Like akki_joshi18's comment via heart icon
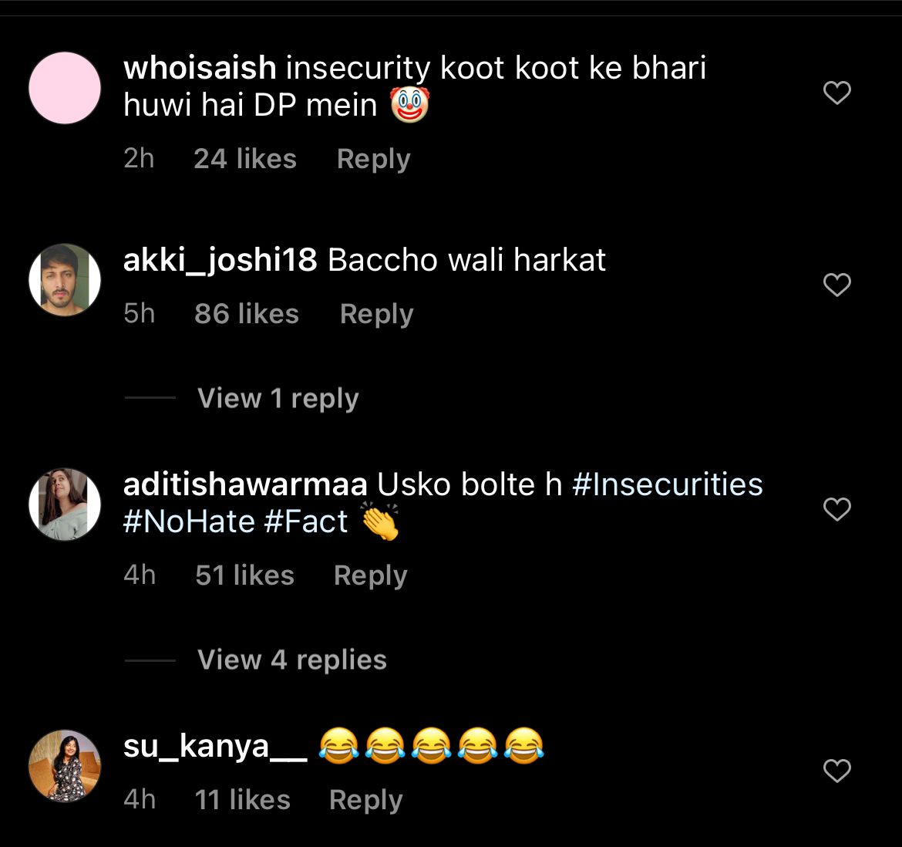This screenshot has width=902, height=847. tap(836, 285)
